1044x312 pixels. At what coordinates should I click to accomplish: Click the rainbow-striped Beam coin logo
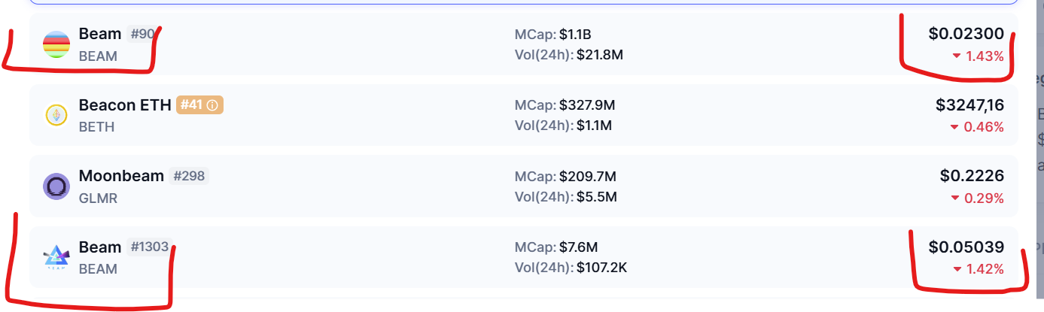point(56,44)
